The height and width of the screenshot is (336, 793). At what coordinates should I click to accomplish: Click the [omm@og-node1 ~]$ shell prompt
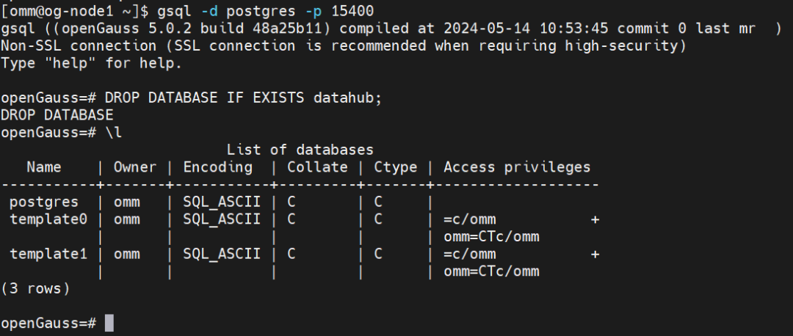pos(65,11)
